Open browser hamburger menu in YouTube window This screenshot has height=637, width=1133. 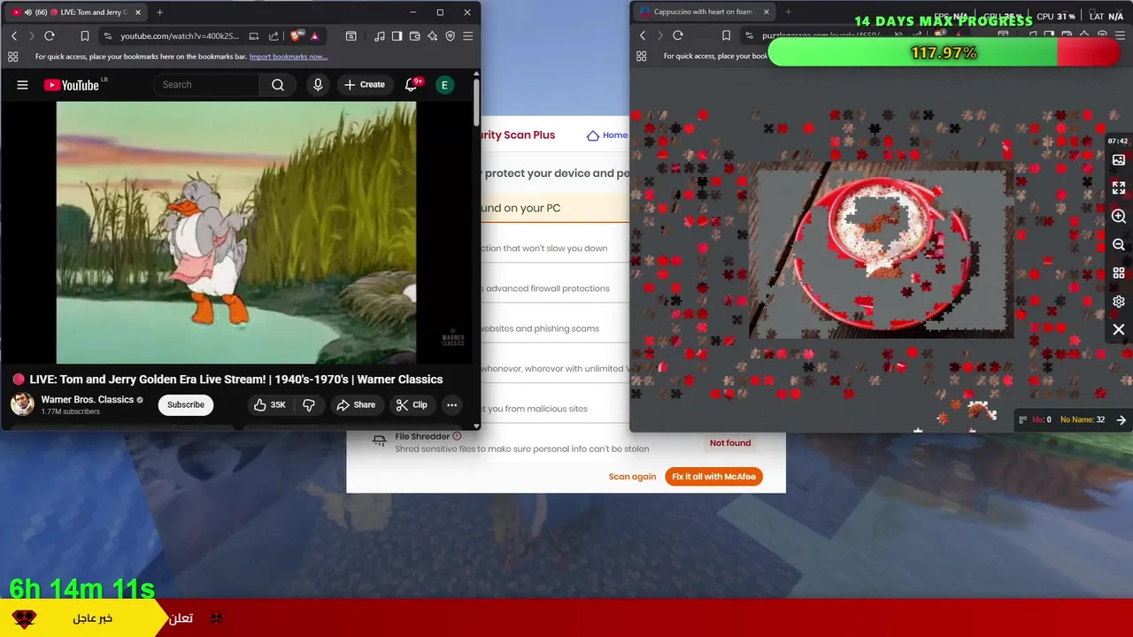pos(467,36)
